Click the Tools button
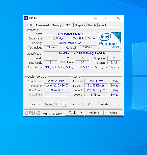Image resolution: width=147 pixels, height=155 pixels. (73, 113)
